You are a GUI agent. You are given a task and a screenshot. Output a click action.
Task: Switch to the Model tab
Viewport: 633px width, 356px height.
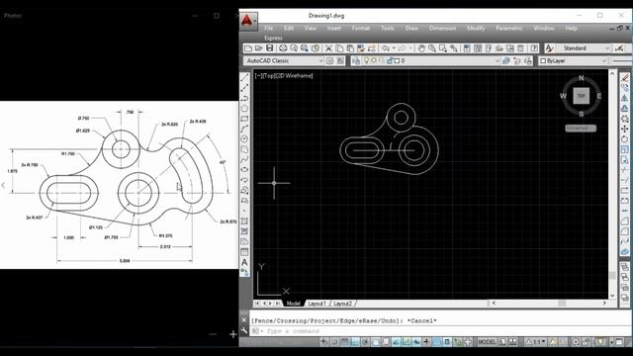(x=293, y=304)
